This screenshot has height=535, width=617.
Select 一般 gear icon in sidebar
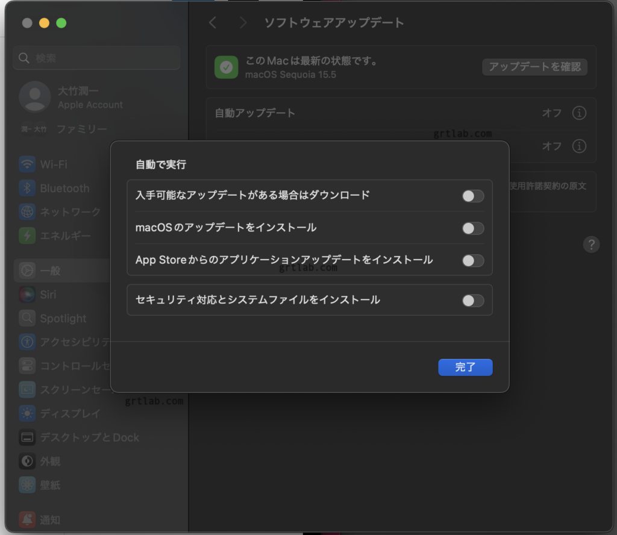(x=27, y=271)
